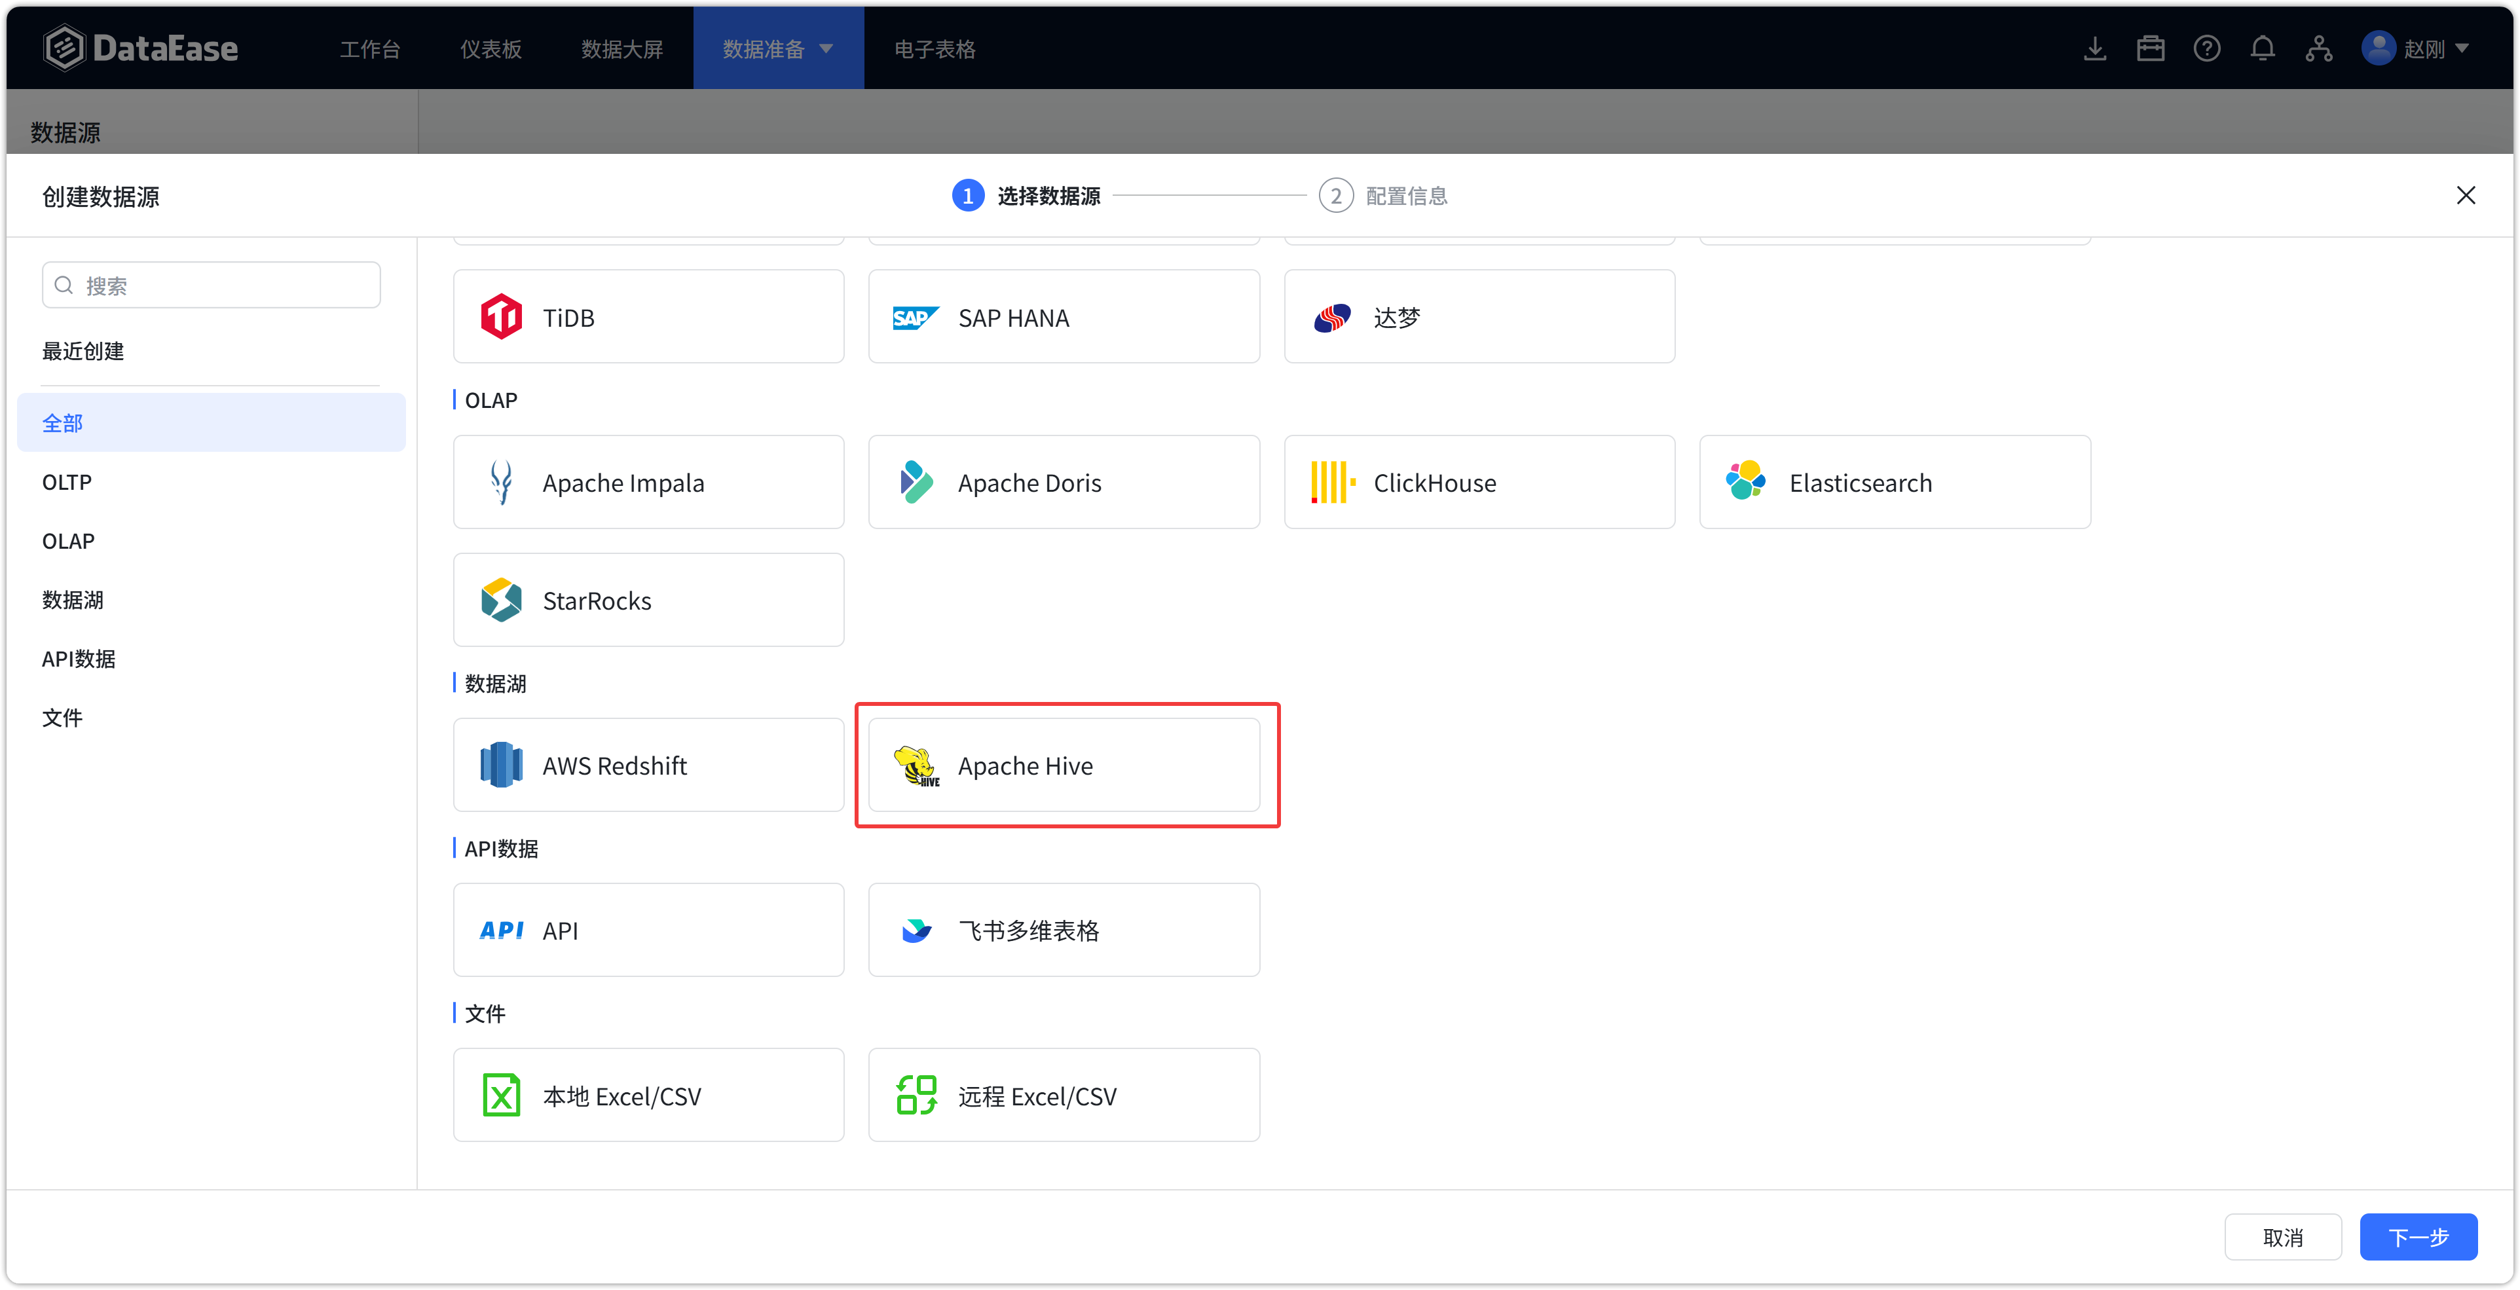Choose the TiDB data source card
Image resolution: width=2520 pixels, height=1290 pixels.
click(x=648, y=317)
